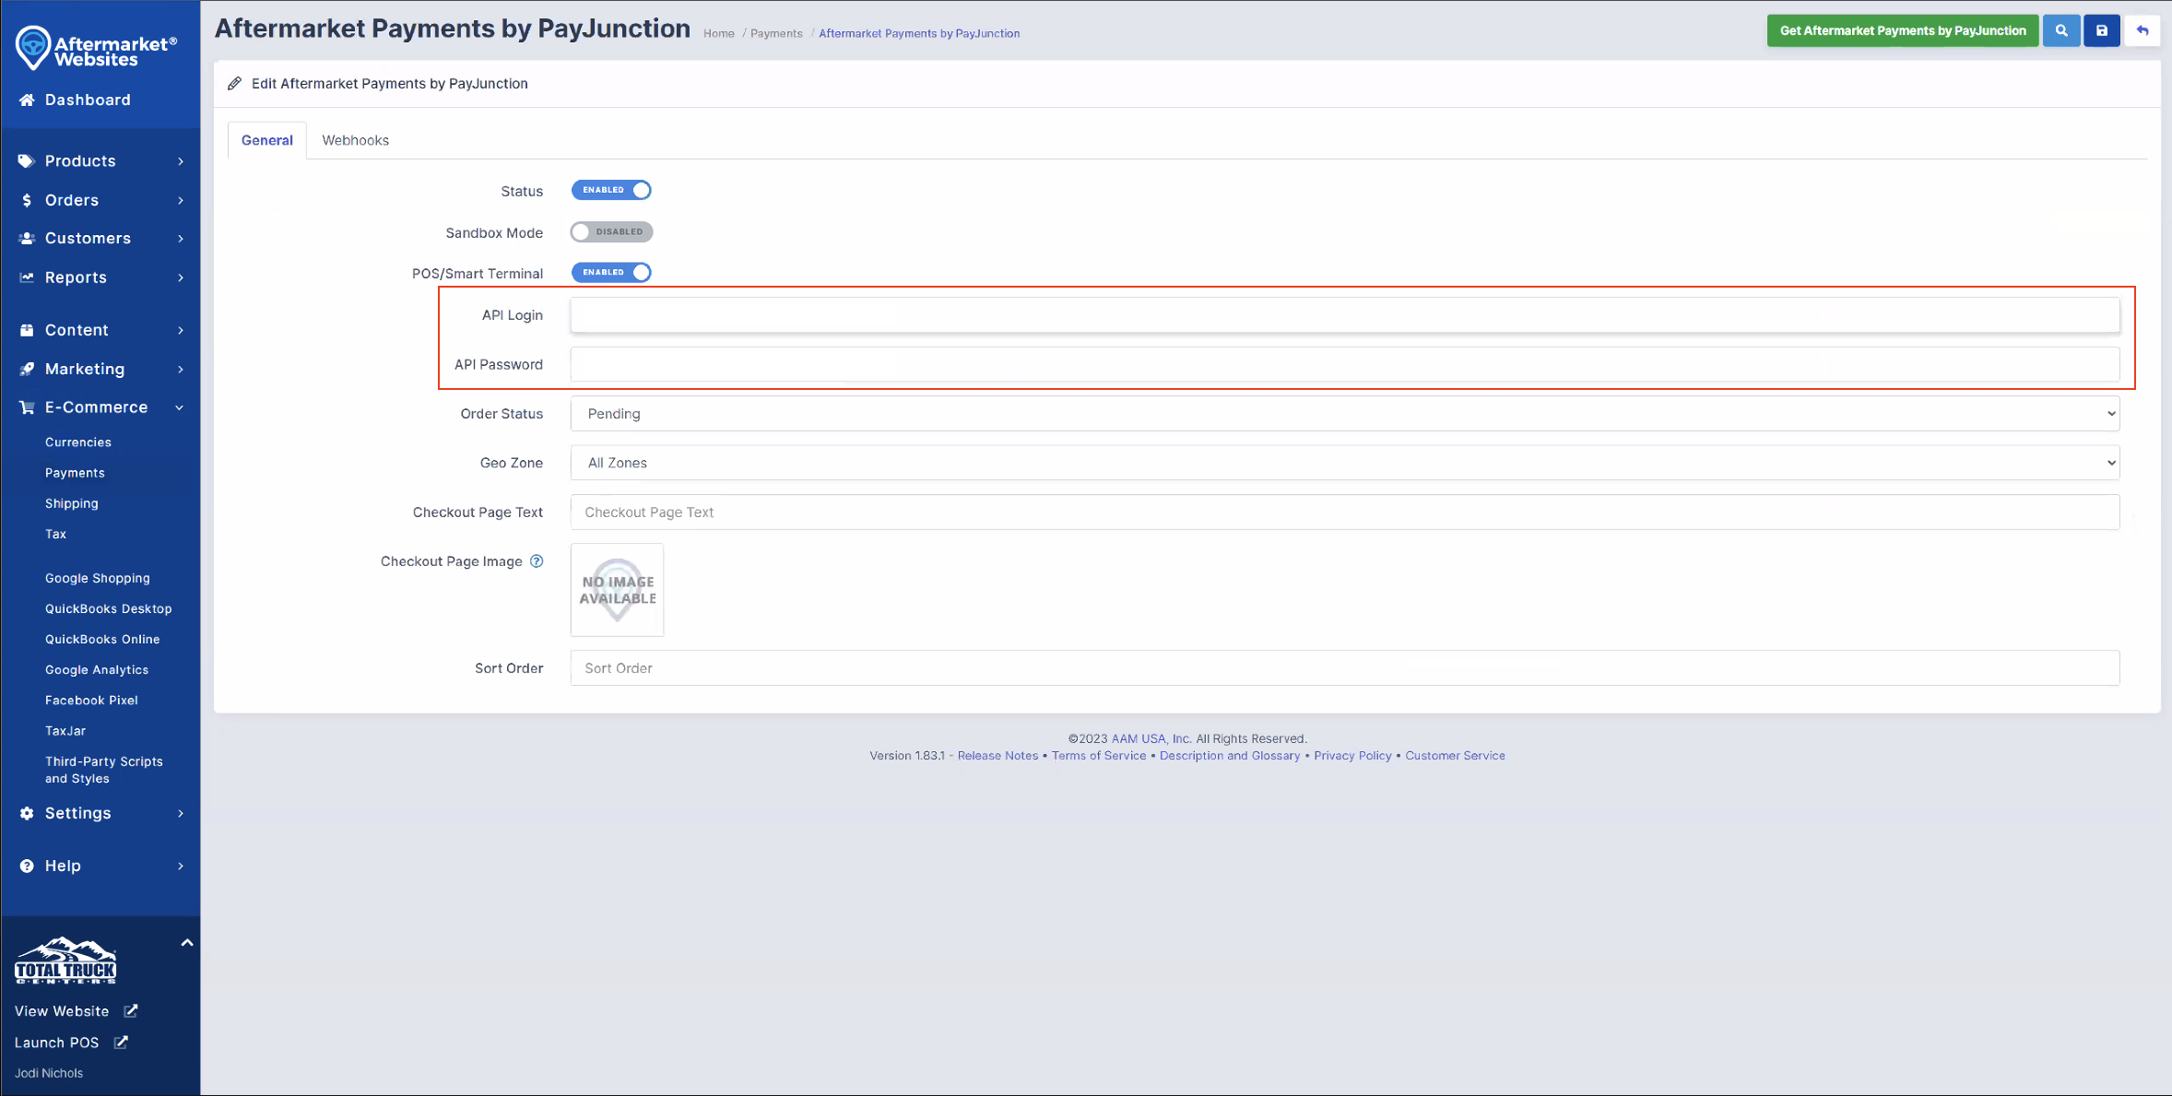Click the blue search icon button

(x=2061, y=30)
